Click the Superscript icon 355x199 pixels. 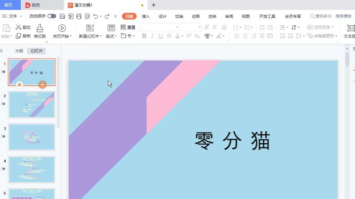pos(189,36)
